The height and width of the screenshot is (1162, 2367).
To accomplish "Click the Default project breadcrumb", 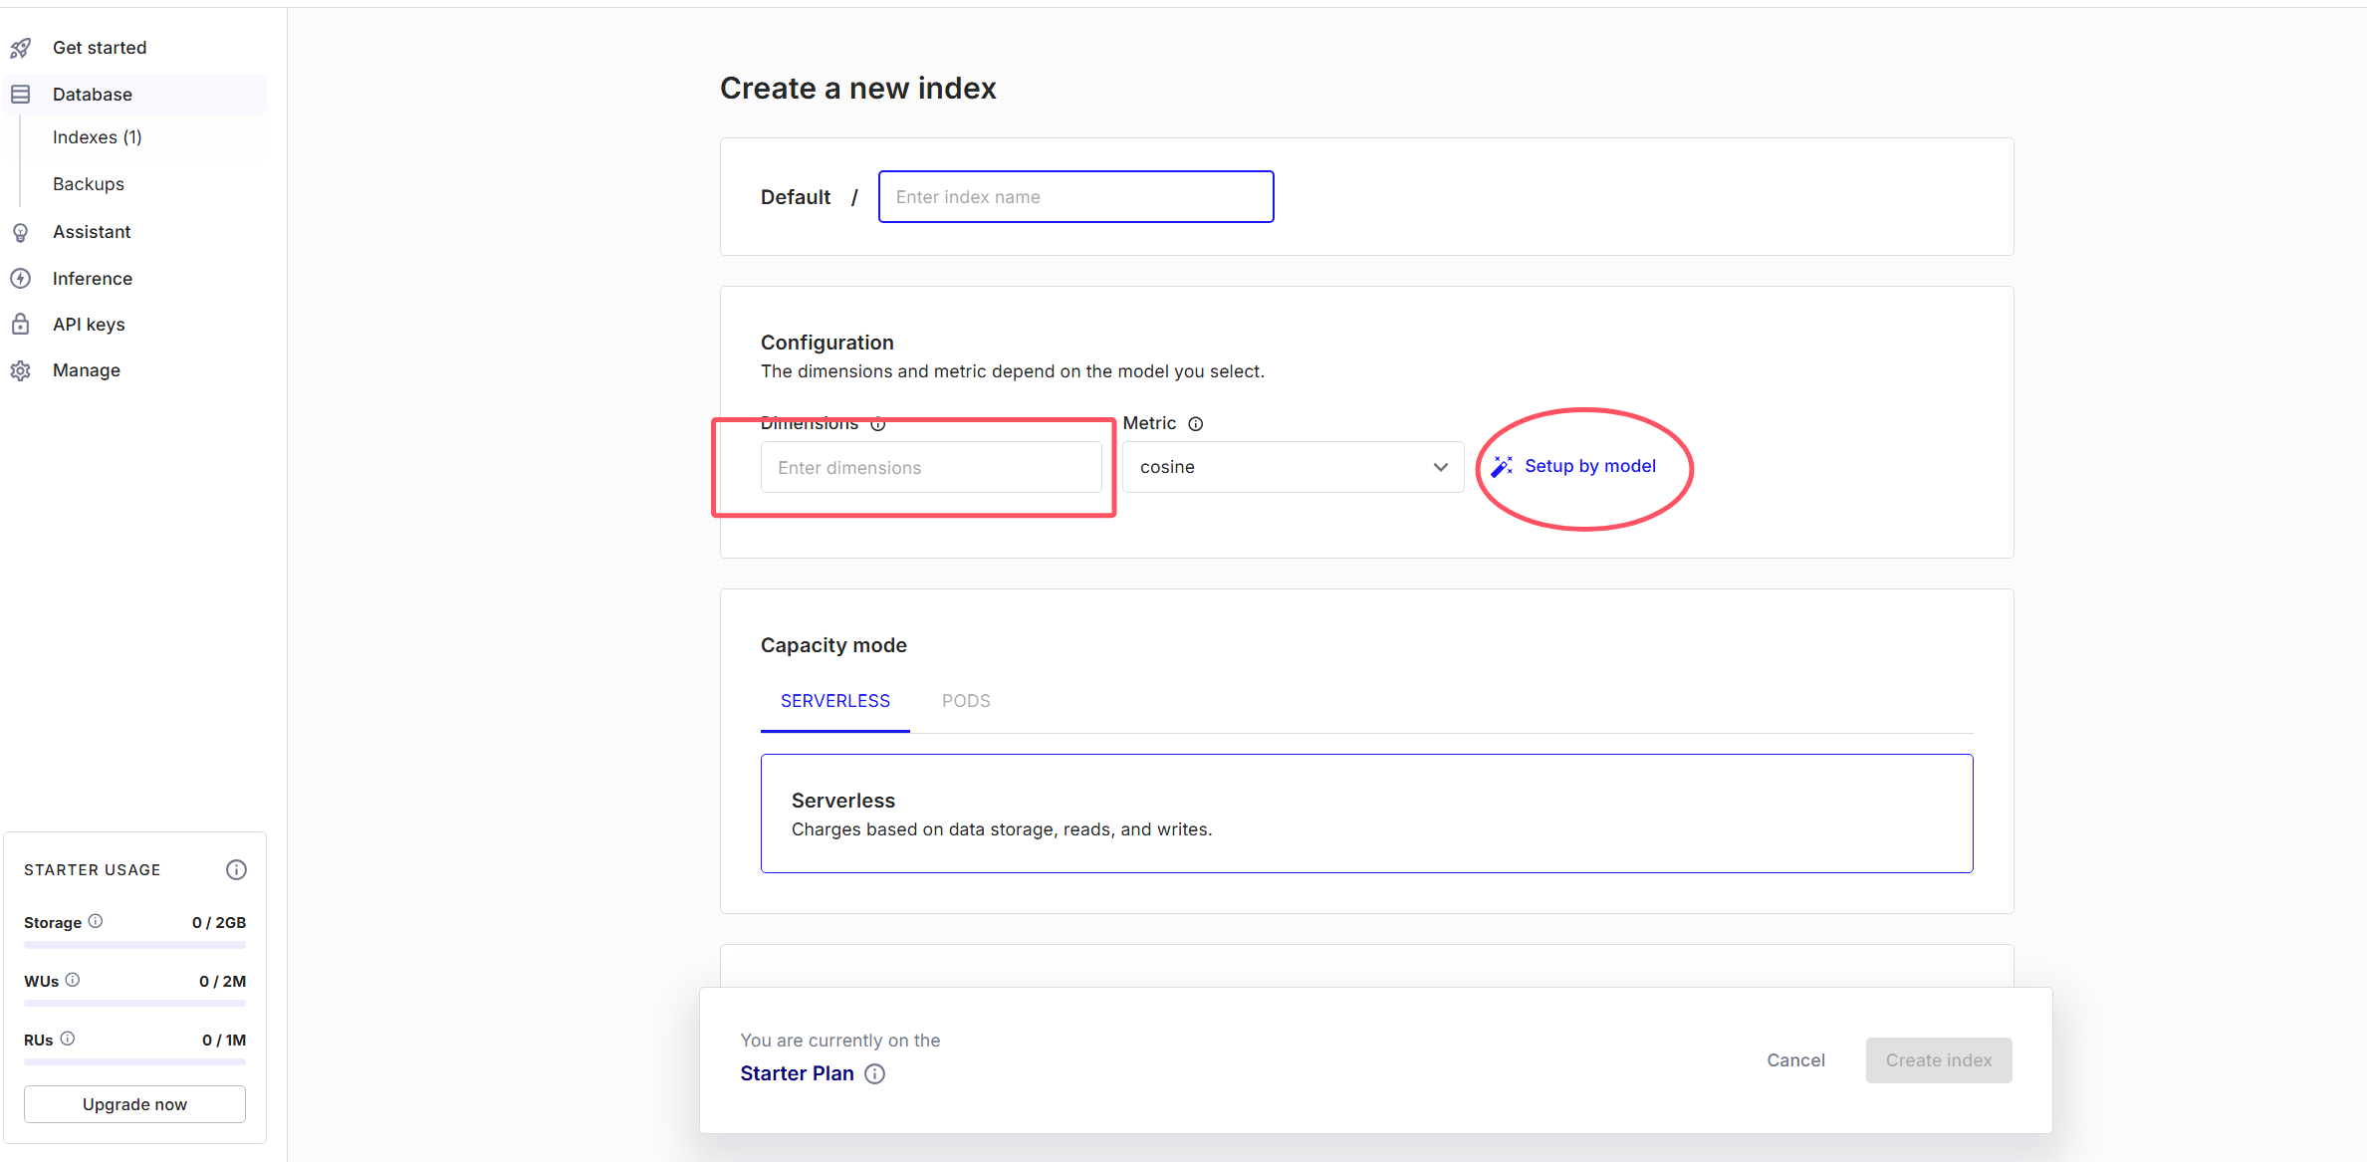I will (x=795, y=197).
